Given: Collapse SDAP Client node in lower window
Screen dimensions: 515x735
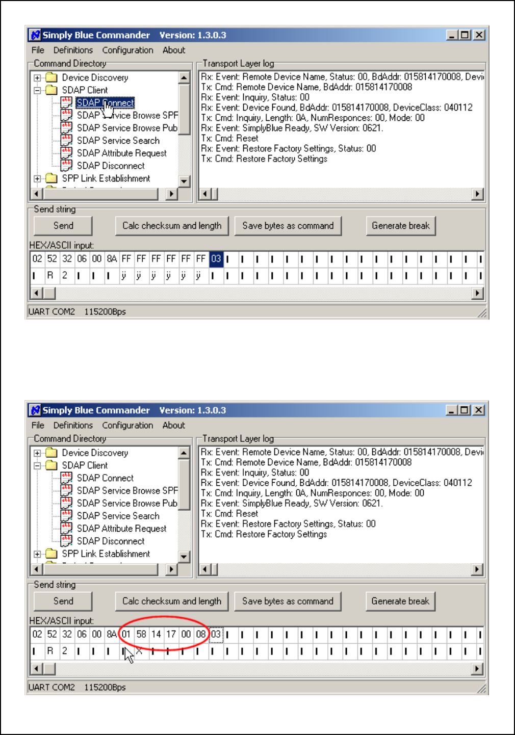Looking at the screenshot, I should coord(37,466).
